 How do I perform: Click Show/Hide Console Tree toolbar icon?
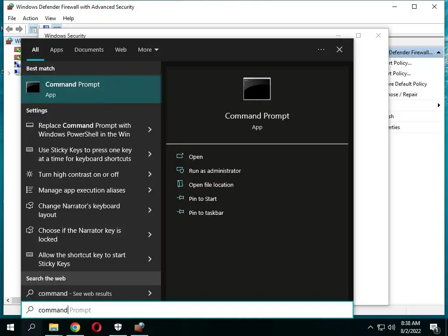[x=33, y=29]
